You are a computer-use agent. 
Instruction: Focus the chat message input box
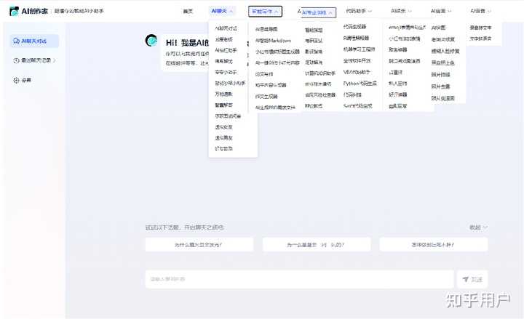point(299,279)
